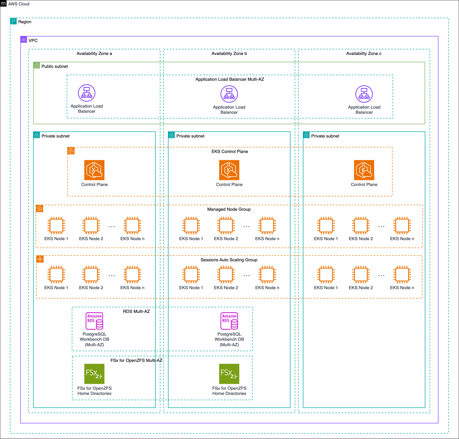Select Sessions group EKS Node 2 in Zone a
This screenshot has height=439, width=459.
coord(91,274)
